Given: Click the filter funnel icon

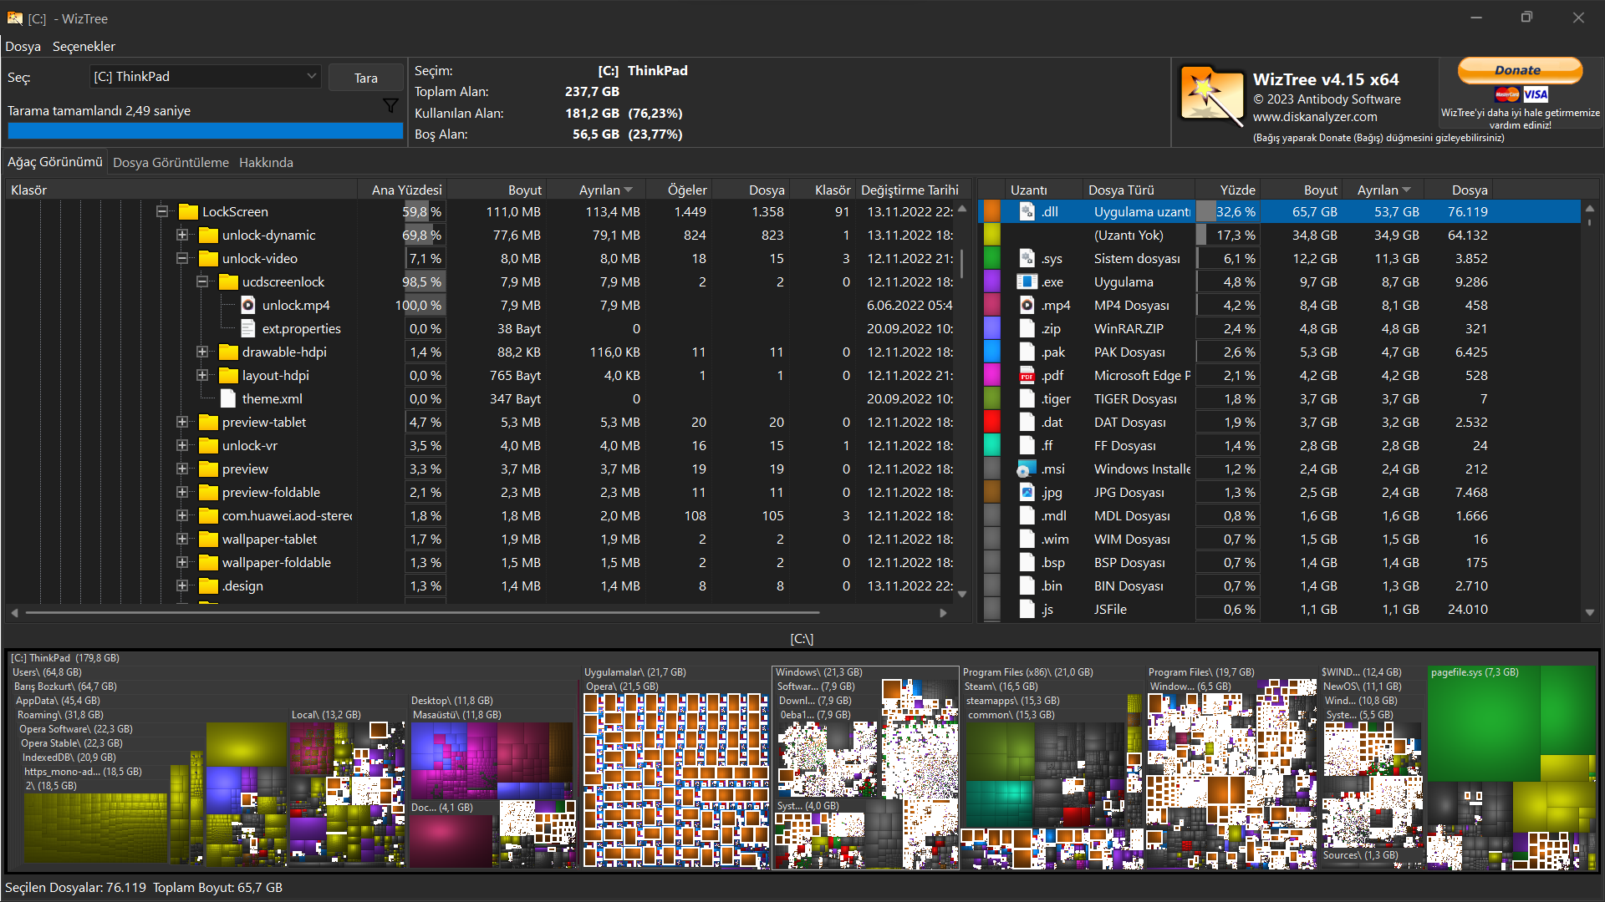Looking at the screenshot, I should point(390,105).
